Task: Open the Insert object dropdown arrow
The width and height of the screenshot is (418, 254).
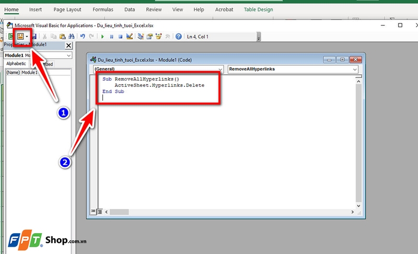Action: point(27,37)
